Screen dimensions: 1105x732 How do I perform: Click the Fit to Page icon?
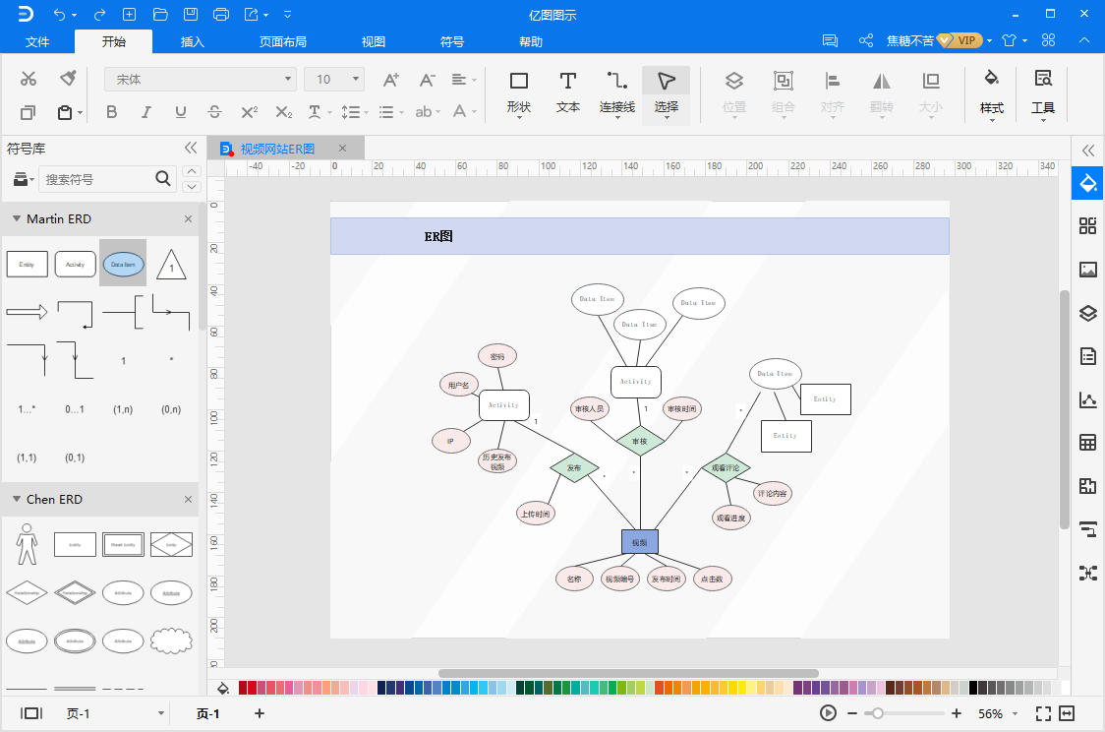pos(1043,713)
